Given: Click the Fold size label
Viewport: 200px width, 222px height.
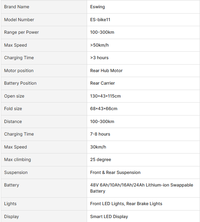Looking at the screenshot, I should (x=13, y=109).
